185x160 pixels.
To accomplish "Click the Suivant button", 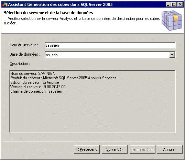I will (x=115, y=149).
